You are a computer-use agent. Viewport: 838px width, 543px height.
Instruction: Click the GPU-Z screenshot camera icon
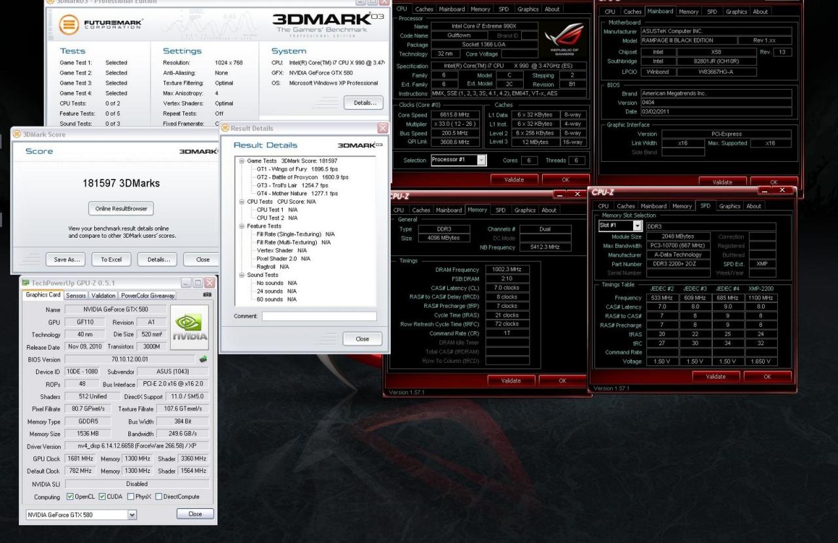(208, 295)
